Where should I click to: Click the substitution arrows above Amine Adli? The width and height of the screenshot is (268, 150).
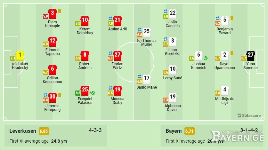click(x=110, y=18)
